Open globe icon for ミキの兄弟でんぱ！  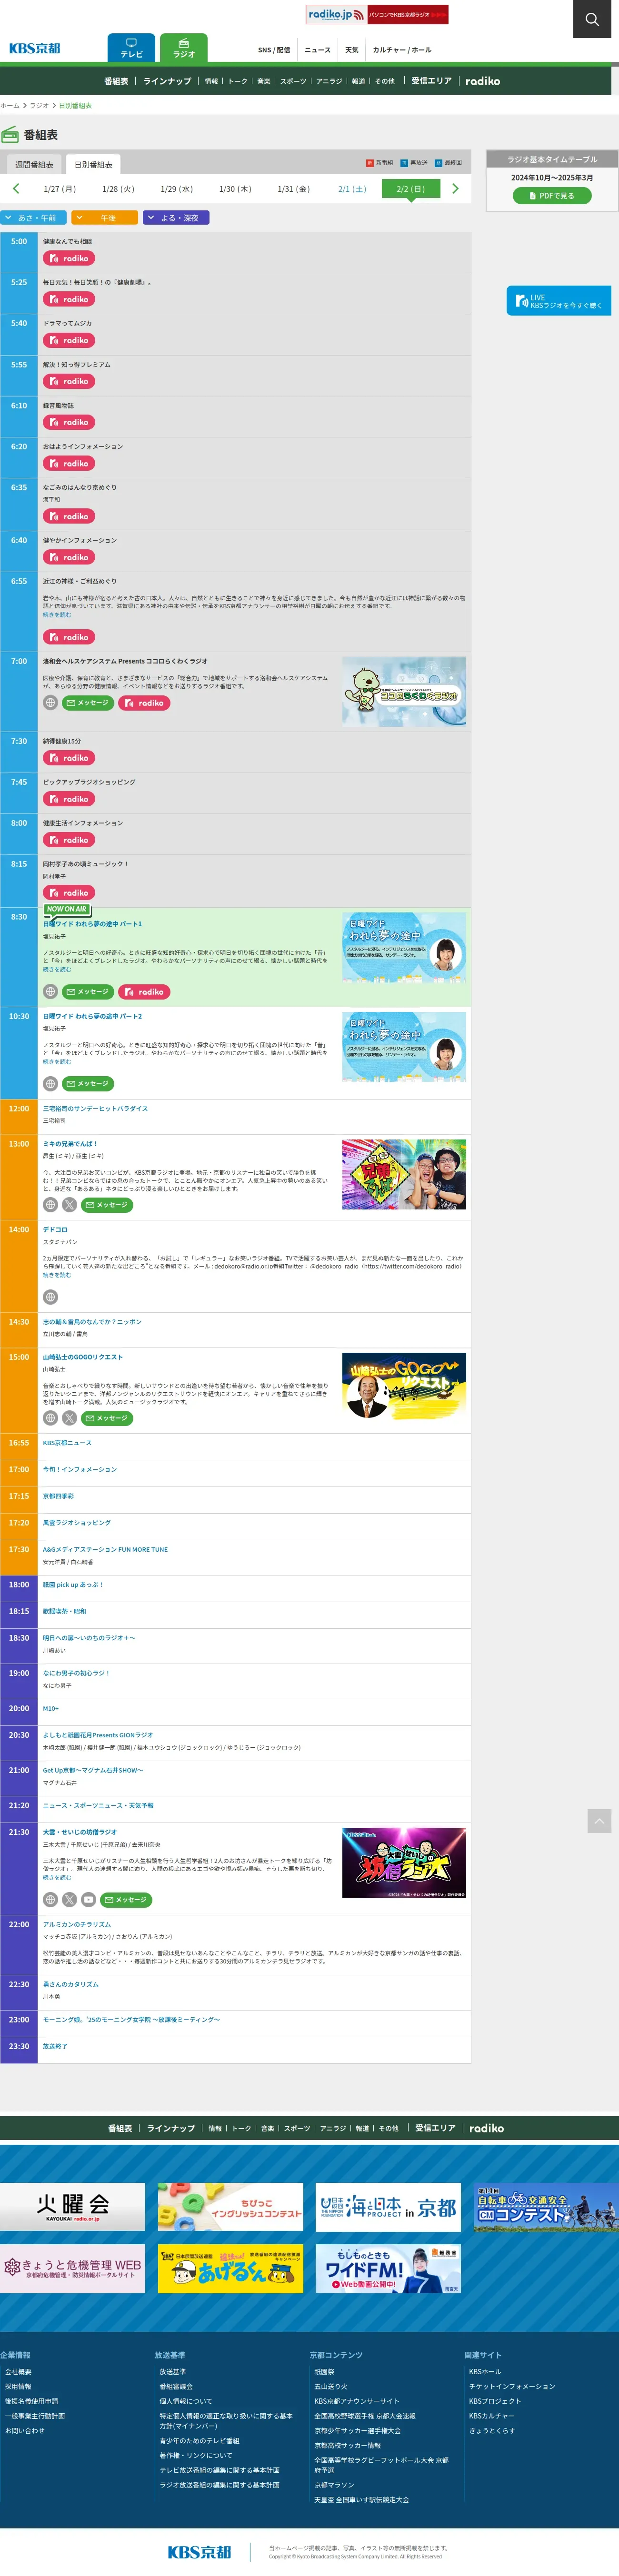(x=50, y=1205)
